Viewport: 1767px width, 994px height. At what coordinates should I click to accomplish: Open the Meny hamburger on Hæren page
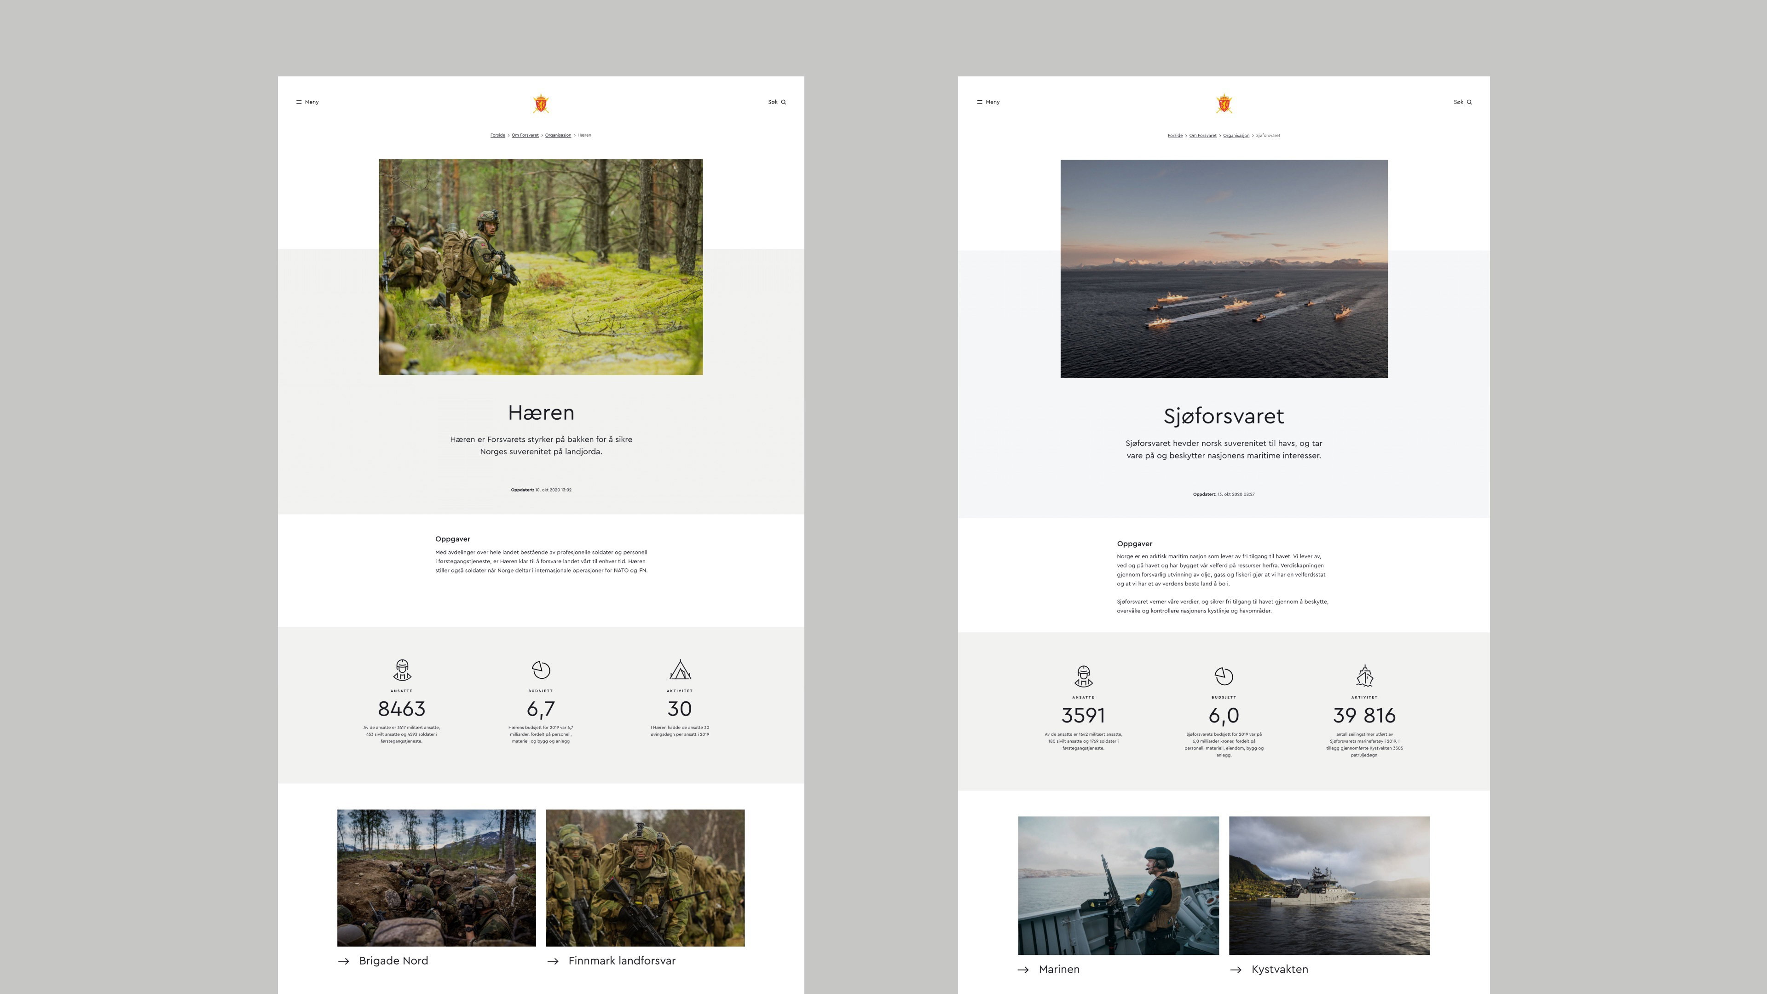point(307,102)
